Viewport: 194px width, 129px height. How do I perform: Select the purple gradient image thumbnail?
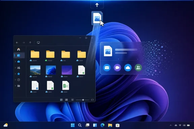coord(67,70)
